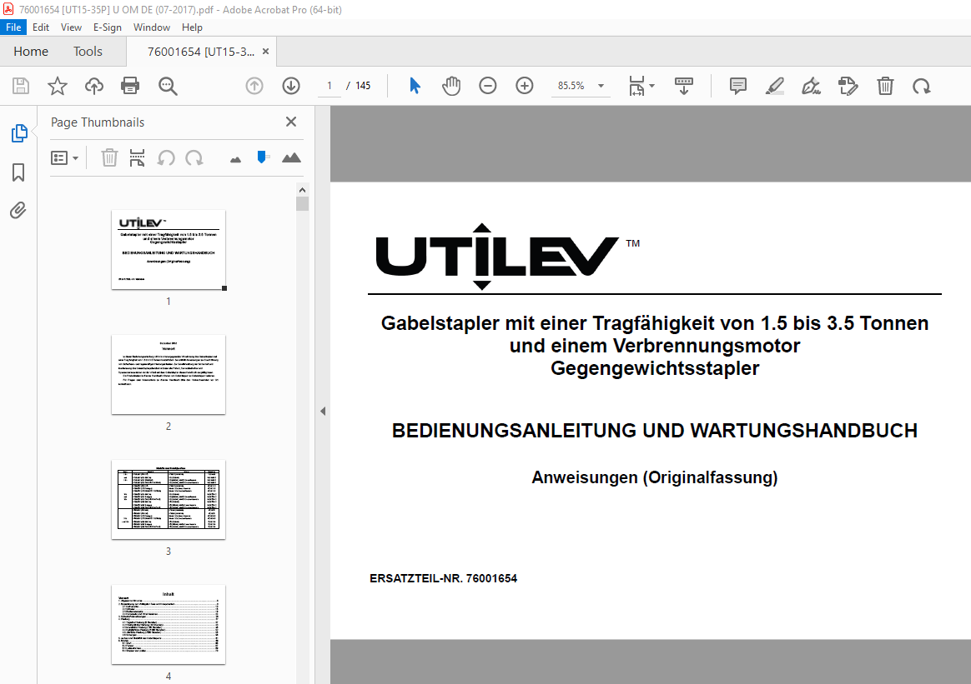Open the Edit menu
This screenshot has height=684, width=971.
pyautogui.click(x=41, y=27)
